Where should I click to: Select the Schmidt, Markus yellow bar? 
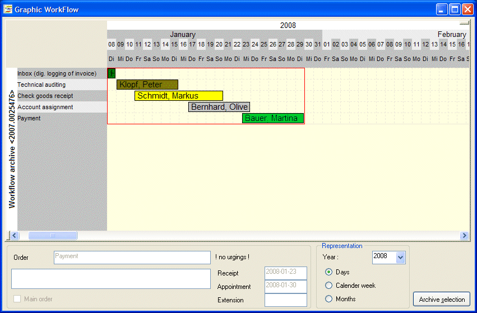(179, 96)
